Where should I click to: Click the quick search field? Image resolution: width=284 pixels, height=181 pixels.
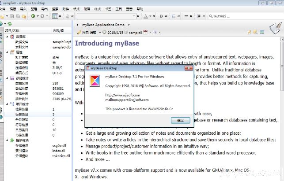(x=247, y=16)
